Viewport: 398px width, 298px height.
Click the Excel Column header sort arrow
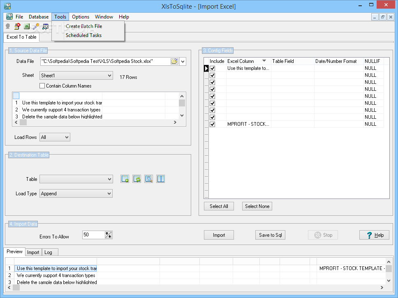point(264,61)
